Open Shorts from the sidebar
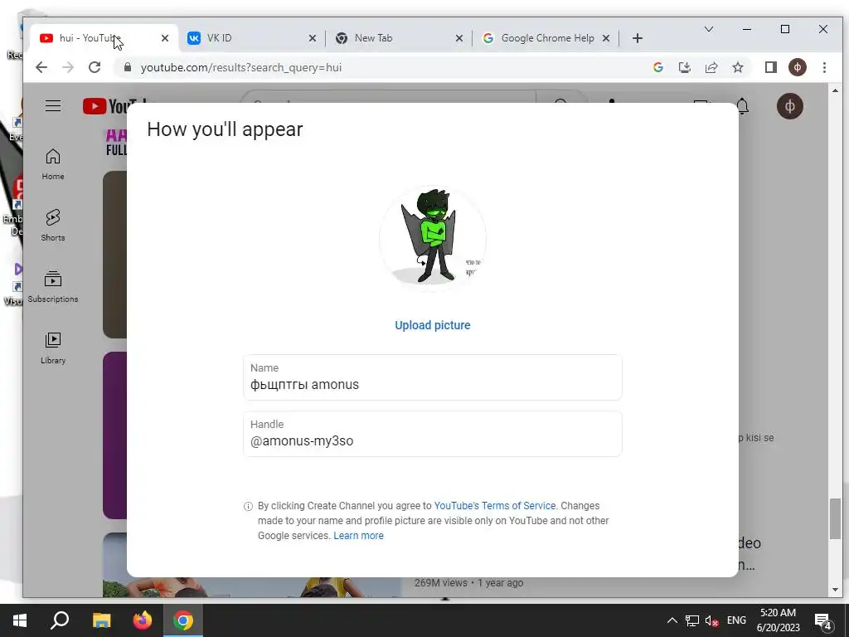This screenshot has height=637, width=849. click(x=53, y=226)
